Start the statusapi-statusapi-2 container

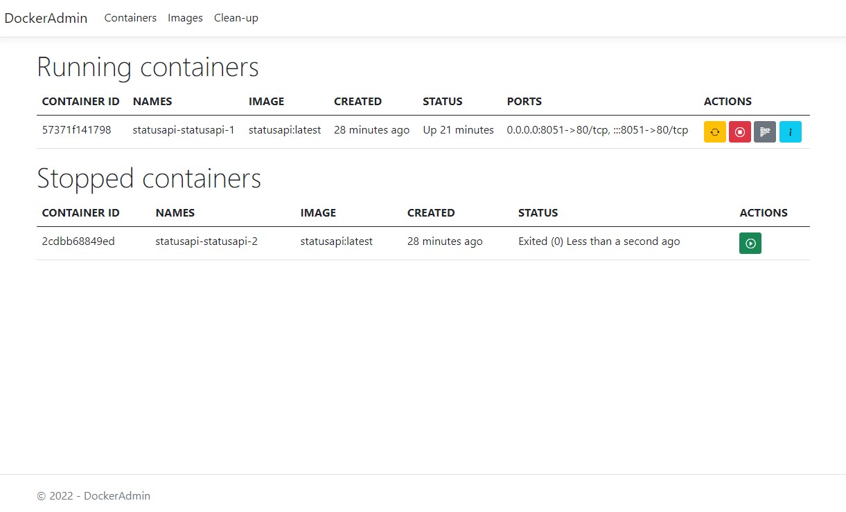(x=750, y=243)
